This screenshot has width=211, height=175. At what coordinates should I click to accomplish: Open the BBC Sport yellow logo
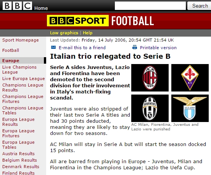point(78,21)
